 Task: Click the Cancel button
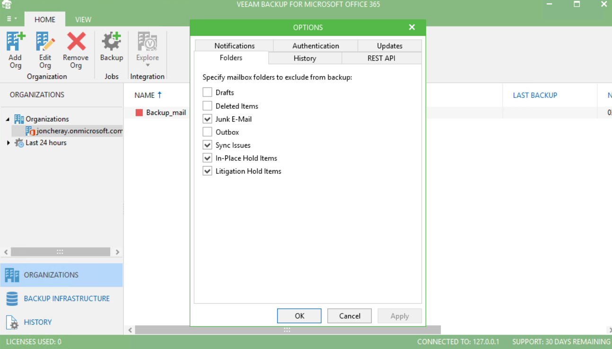click(x=350, y=316)
